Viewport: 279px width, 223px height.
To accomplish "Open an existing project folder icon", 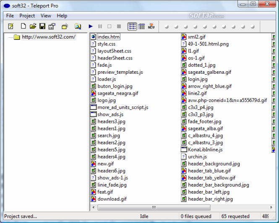I will pyautogui.click(x=33, y=26).
